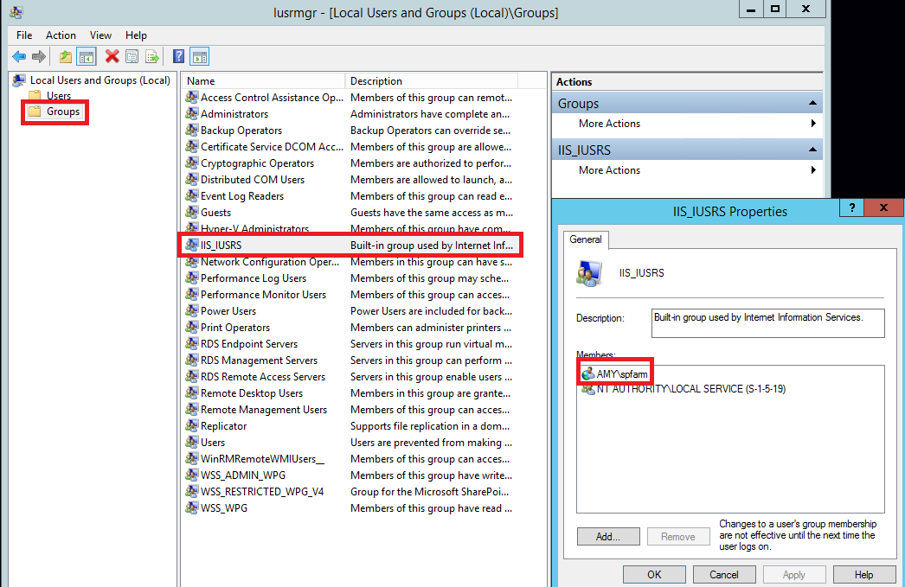905x587 pixels.
Task: Toggle Show/Hide Console Tree toolbar icon
Action: click(87, 56)
